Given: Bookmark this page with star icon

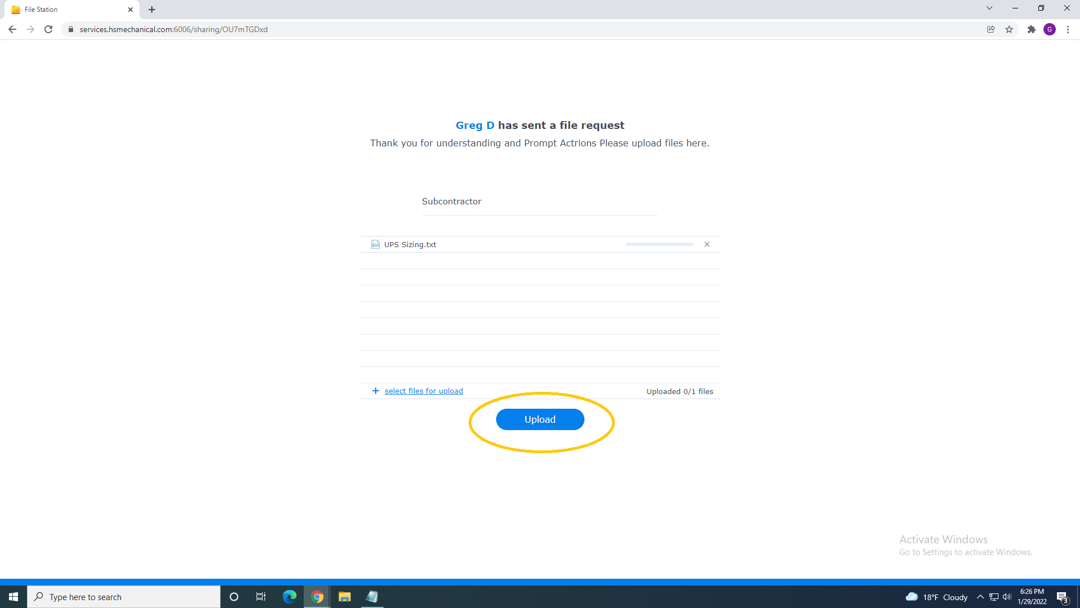Looking at the screenshot, I should click(1009, 29).
